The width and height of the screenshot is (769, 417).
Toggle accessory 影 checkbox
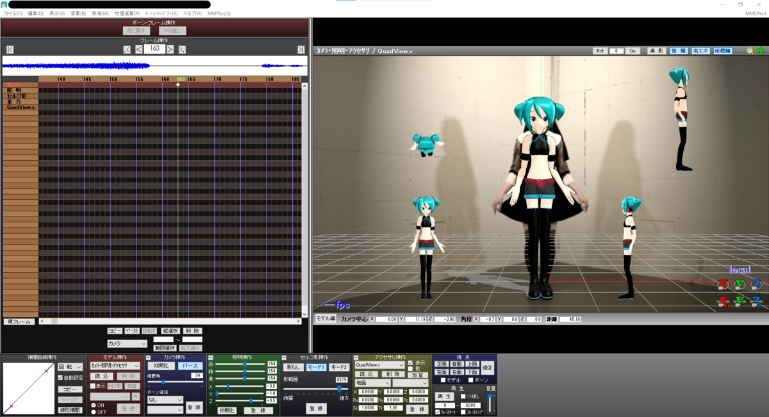pyautogui.click(x=410, y=369)
